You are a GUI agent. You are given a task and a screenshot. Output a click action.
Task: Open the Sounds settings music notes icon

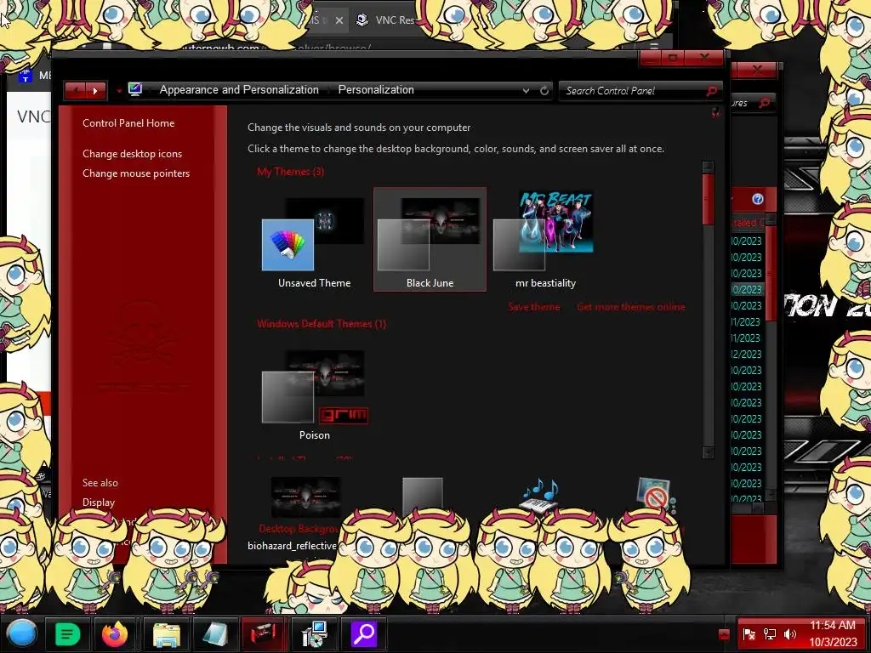(539, 494)
